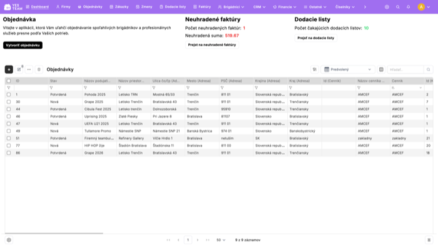Expand the Brigádnici menu
Screen dimensions: 438x246
click(231, 7)
